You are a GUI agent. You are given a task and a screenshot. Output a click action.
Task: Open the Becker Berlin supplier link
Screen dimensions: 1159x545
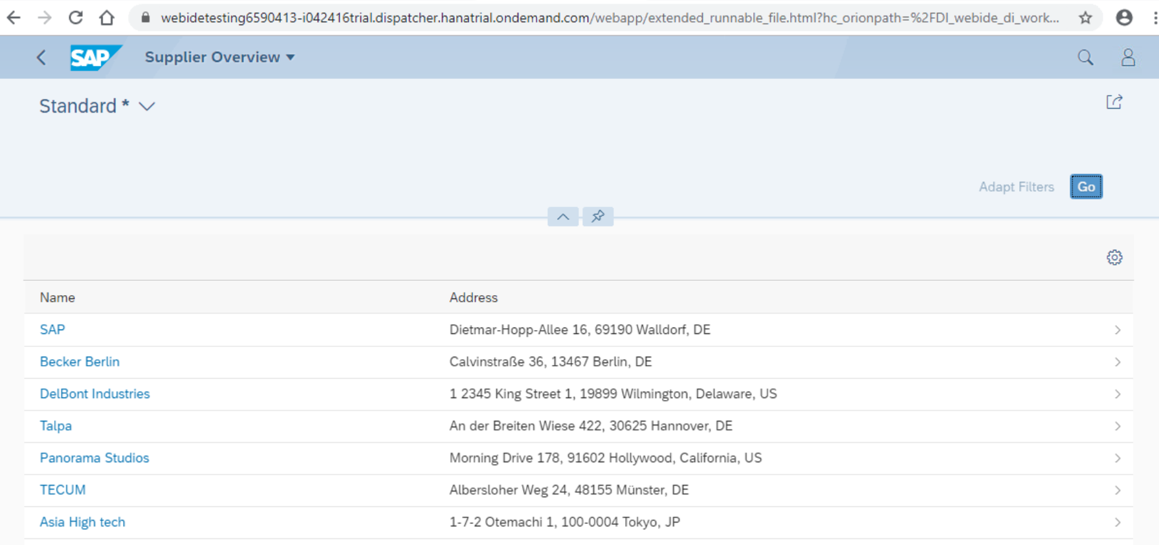(80, 362)
